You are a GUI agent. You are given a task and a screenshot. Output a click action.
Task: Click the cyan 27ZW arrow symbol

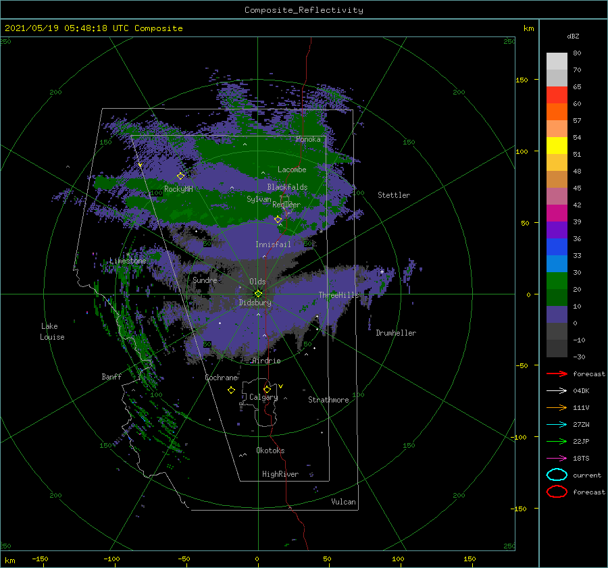(x=557, y=425)
